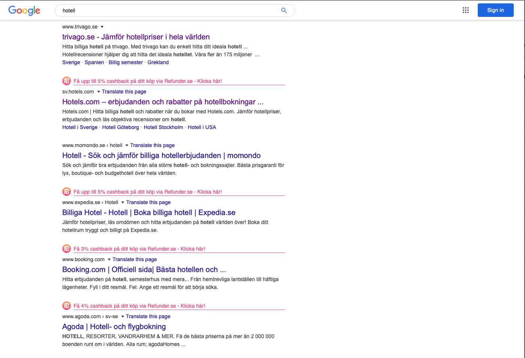Image resolution: width=525 pixels, height=358 pixels.
Task: Click the Google logo
Action: click(24, 11)
